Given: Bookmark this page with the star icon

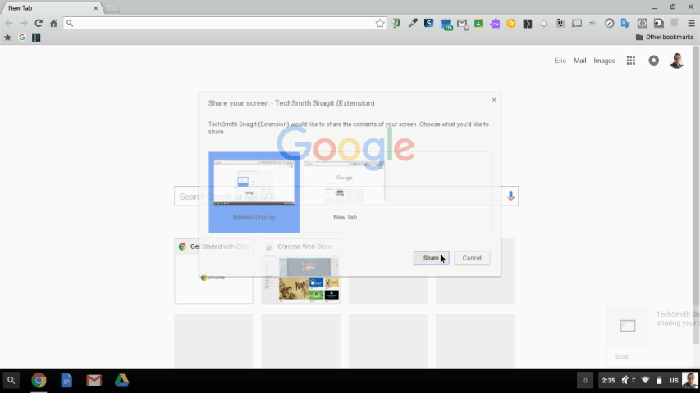Looking at the screenshot, I should click(380, 24).
